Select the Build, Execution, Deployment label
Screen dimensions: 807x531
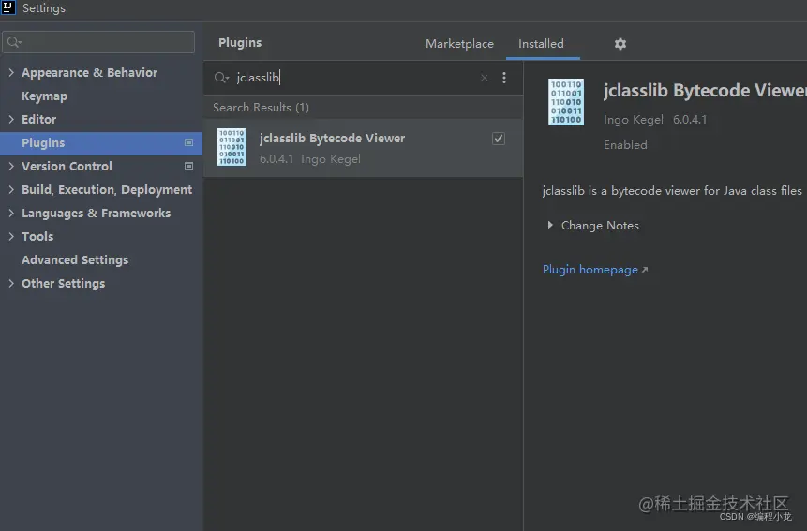point(107,190)
